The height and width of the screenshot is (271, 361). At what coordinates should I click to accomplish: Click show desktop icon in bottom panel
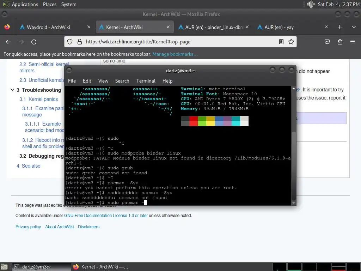pyautogui.click(x=4, y=267)
